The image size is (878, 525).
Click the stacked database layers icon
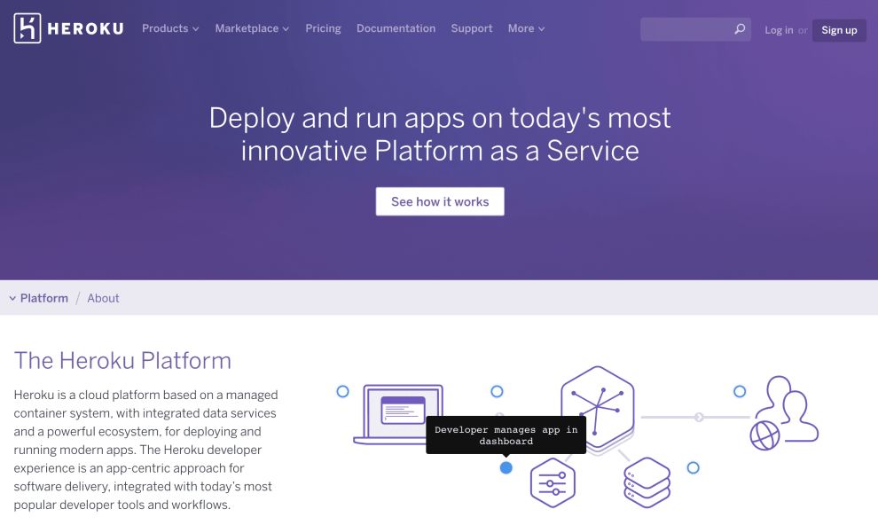[647, 482]
